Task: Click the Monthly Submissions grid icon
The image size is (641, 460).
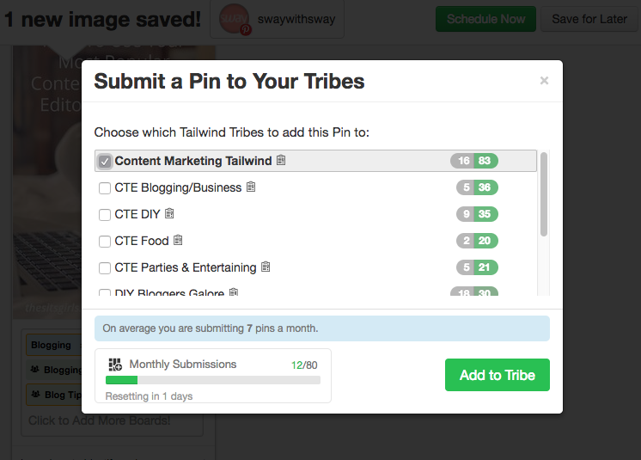Action: tap(115, 364)
